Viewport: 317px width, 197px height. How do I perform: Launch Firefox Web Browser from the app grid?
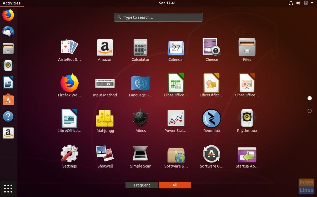click(69, 83)
